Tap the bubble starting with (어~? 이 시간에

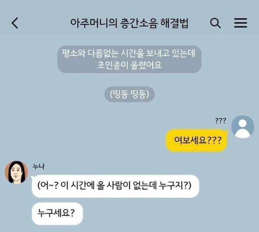115,186
